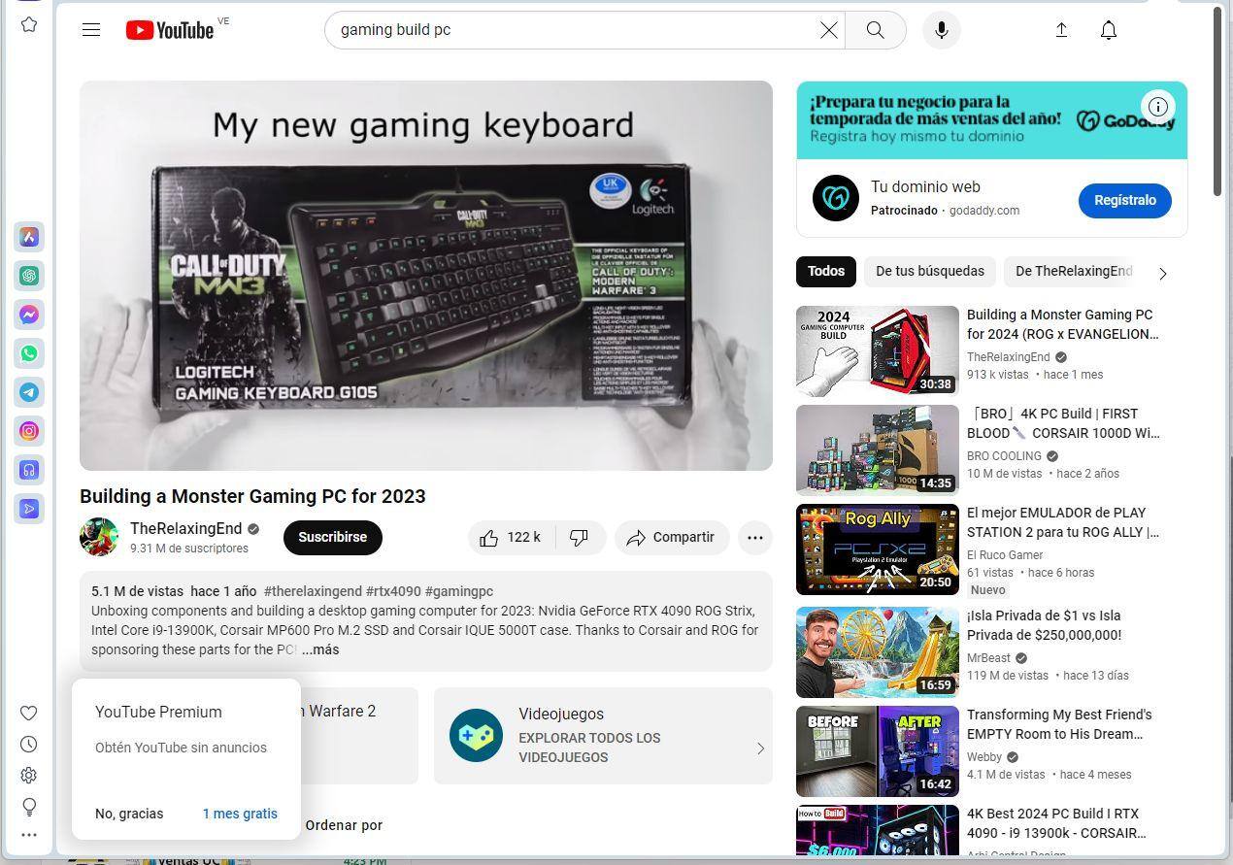Subscribe to TheRelaxingEnd channel
This screenshot has width=1233, height=865.
click(x=332, y=538)
